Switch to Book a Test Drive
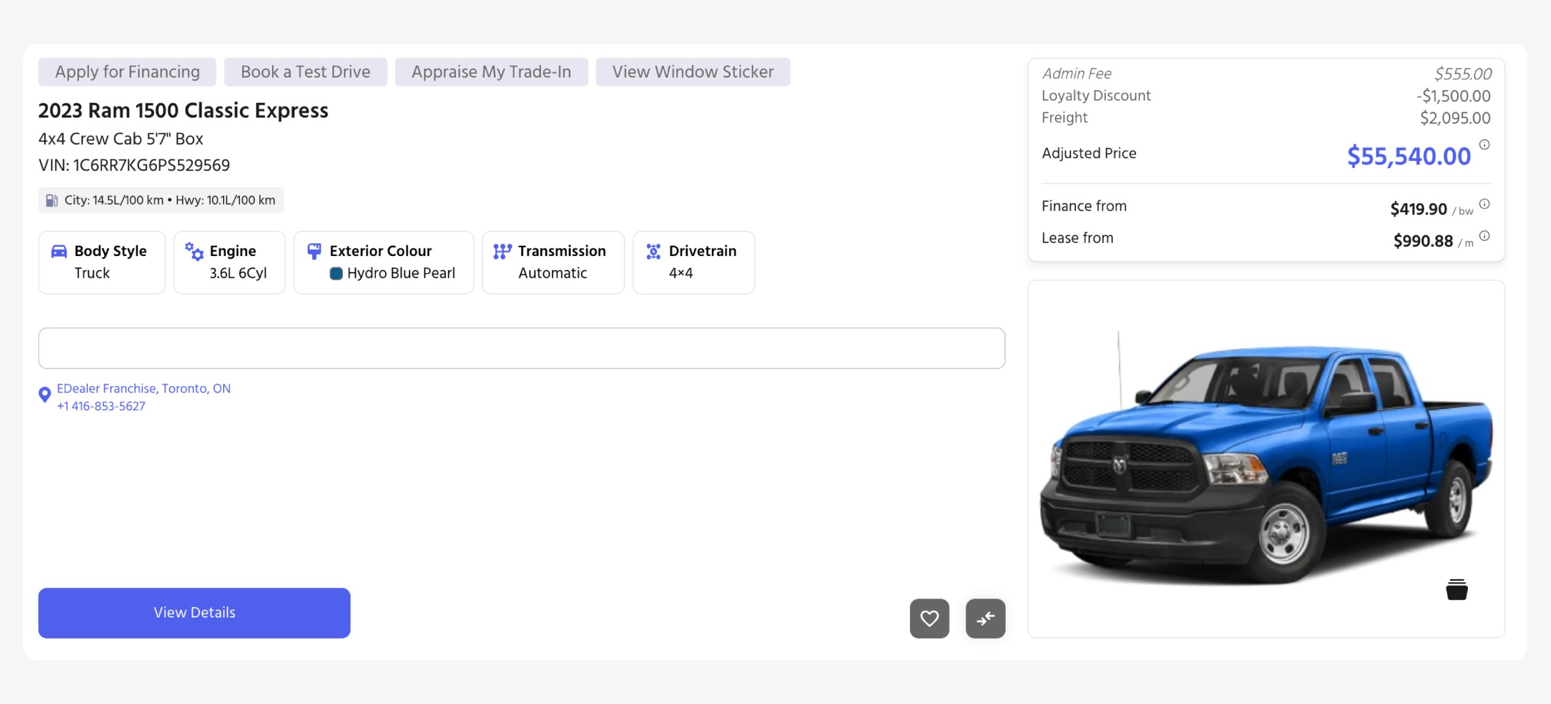The image size is (1551, 704). (305, 71)
